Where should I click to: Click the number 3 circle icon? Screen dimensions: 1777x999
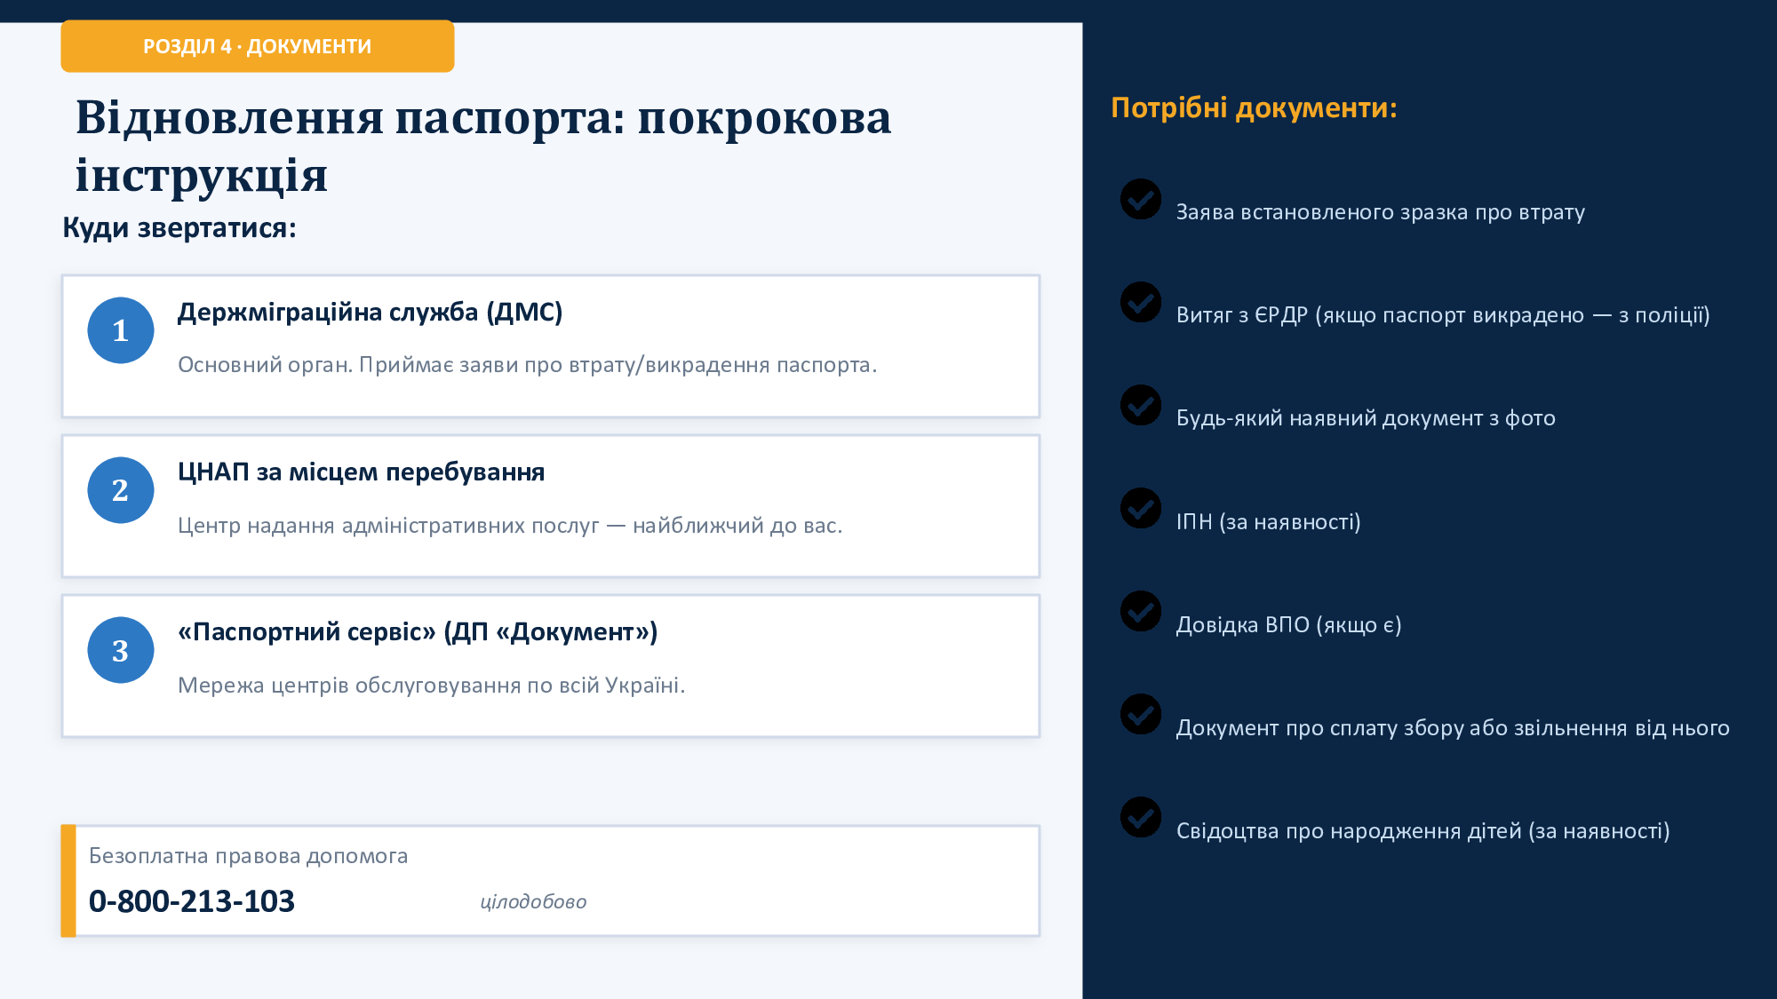pyautogui.click(x=121, y=650)
